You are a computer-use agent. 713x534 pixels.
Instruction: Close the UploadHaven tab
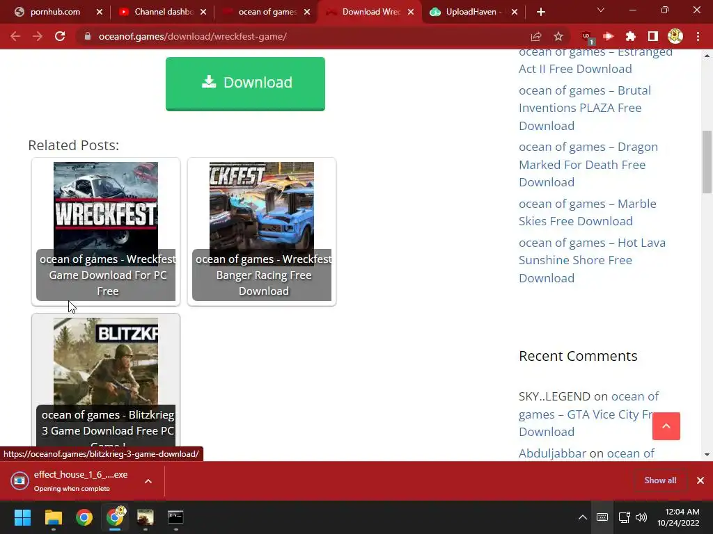[x=515, y=12]
